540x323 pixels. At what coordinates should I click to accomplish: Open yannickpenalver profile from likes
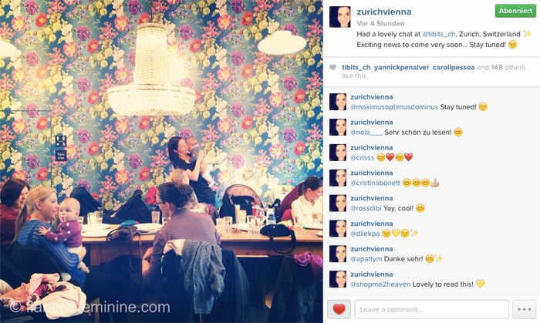(402, 67)
